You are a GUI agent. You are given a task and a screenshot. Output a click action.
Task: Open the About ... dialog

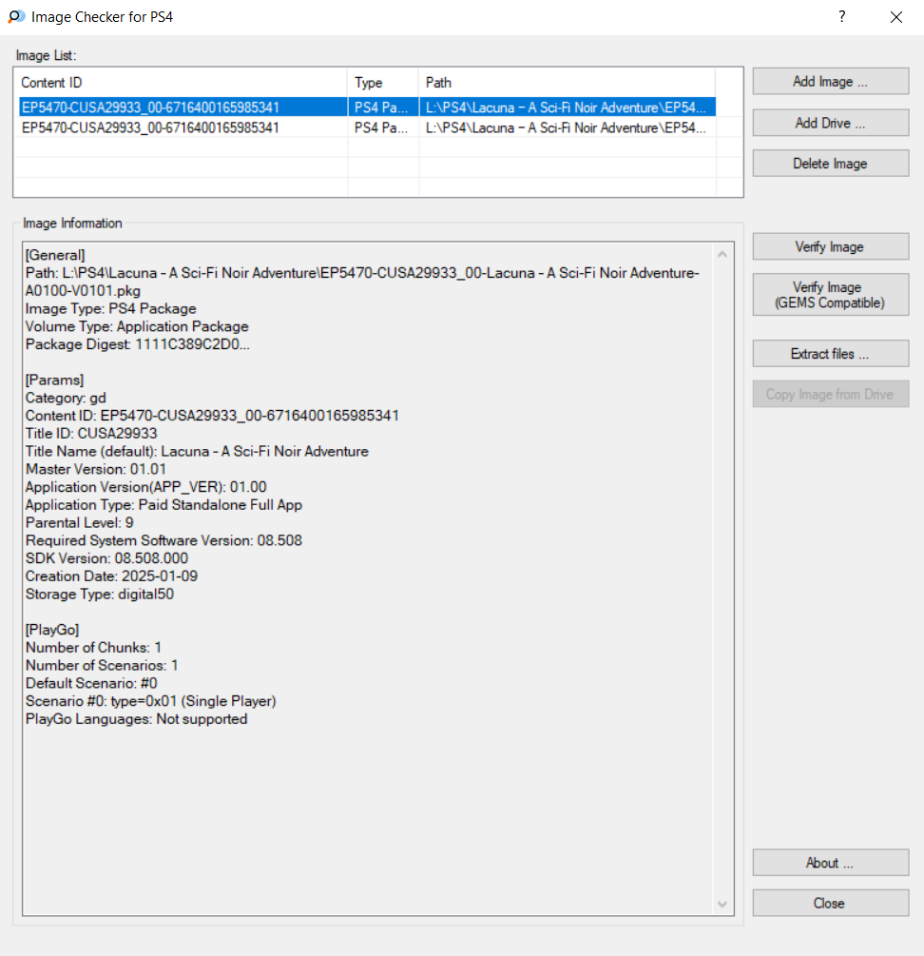(x=830, y=863)
